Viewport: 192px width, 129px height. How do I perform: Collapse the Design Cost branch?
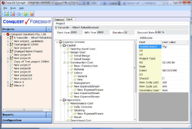pyautogui.click(x=64, y=53)
